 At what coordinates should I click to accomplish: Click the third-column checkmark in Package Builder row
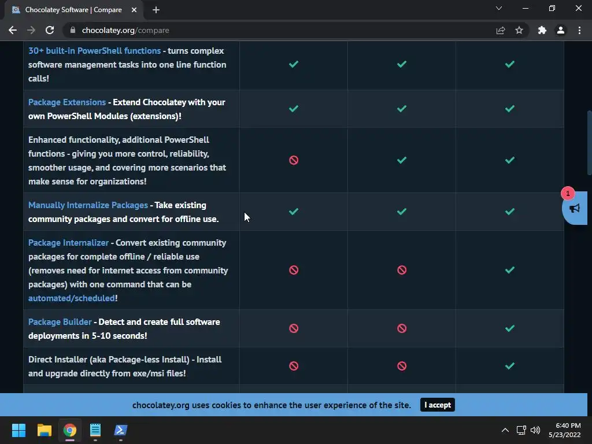tap(510, 328)
